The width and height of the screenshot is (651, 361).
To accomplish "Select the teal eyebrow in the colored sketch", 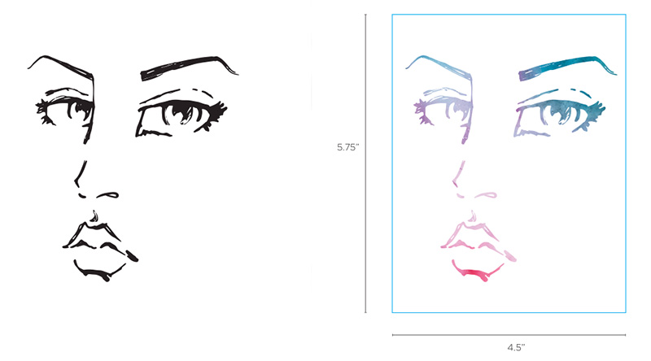I will click(x=567, y=67).
